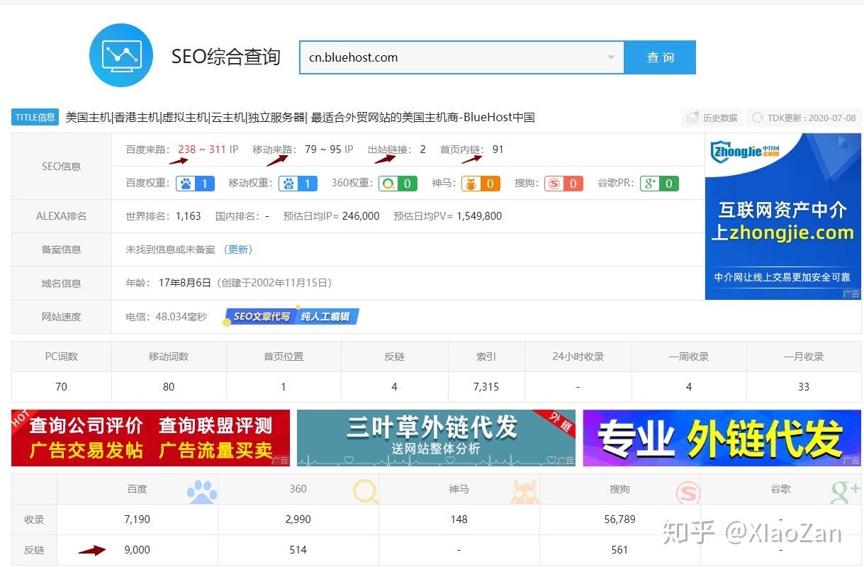Click 360 反链 value 514
Screen dimensions: 864x567
point(298,550)
